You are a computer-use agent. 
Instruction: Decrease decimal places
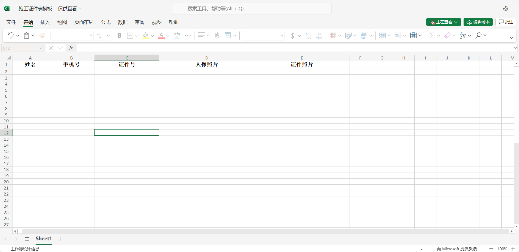tap(319, 35)
